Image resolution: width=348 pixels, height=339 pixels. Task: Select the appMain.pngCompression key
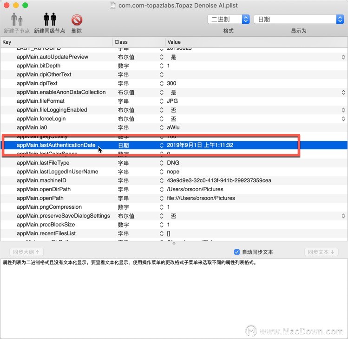click(x=49, y=207)
